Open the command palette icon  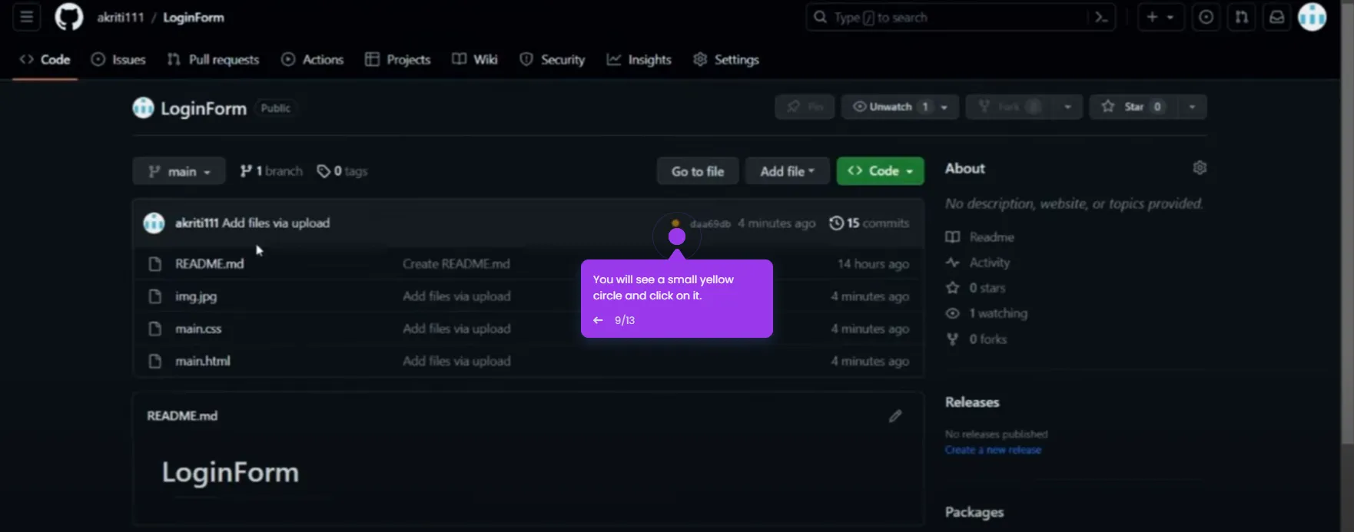[x=1101, y=17]
